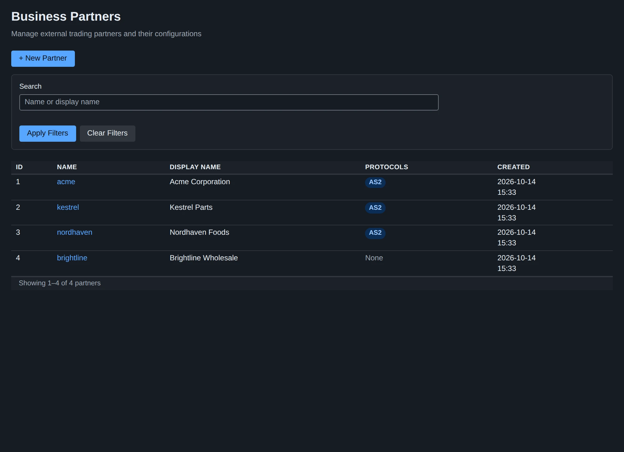Click the AS2 badge for Kestrel Parts
624x452 pixels.
(375, 208)
